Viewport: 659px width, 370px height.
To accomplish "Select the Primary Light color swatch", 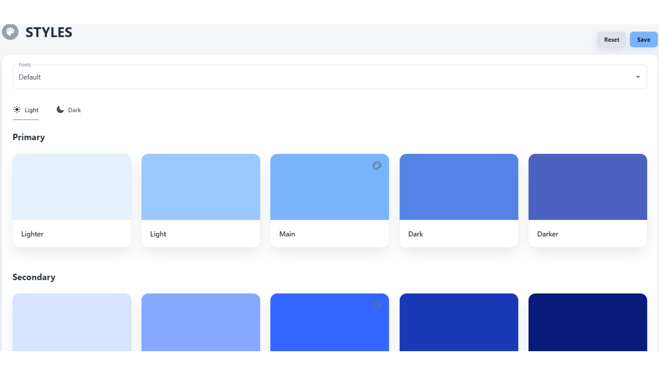I will coord(201,187).
